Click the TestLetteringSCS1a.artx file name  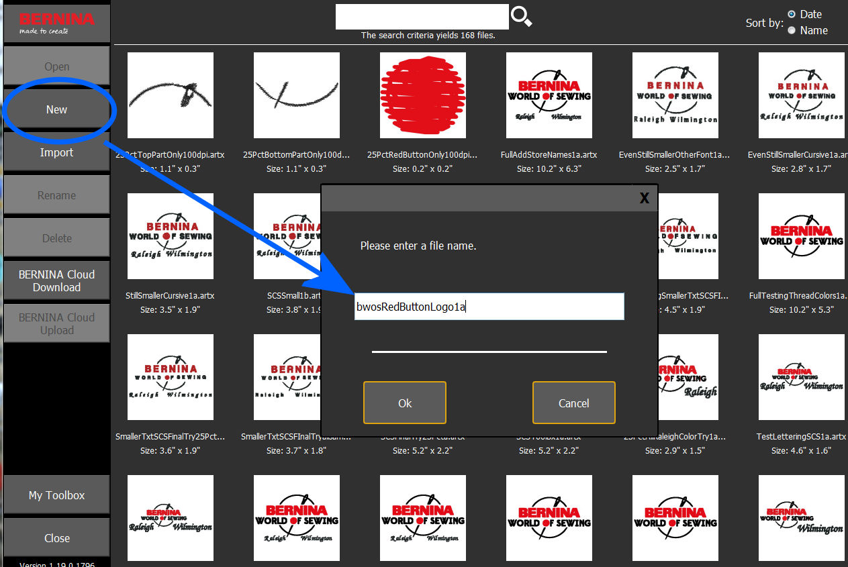pos(802,436)
